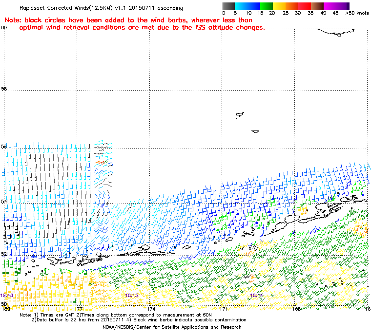Click the footnote line 'Data buffer is 22 hrs'
The image size is (371, 335).
139,320
